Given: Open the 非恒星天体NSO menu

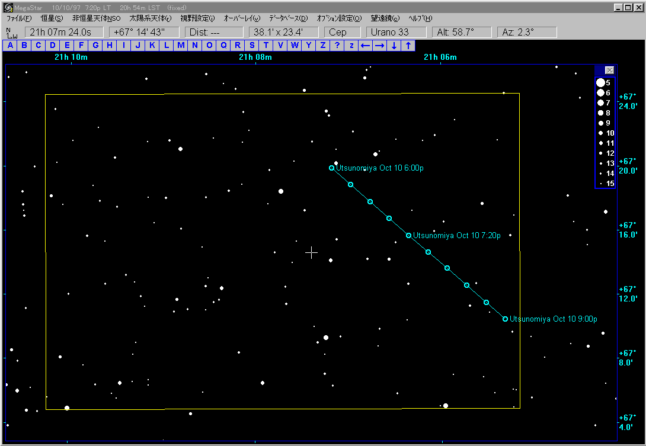Looking at the screenshot, I should pyautogui.click(x=97, y=18).
